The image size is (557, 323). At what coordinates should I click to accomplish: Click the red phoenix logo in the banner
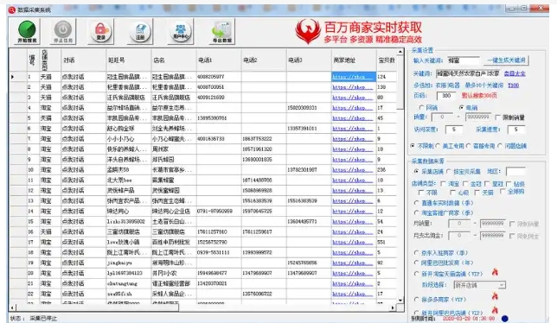308,32
